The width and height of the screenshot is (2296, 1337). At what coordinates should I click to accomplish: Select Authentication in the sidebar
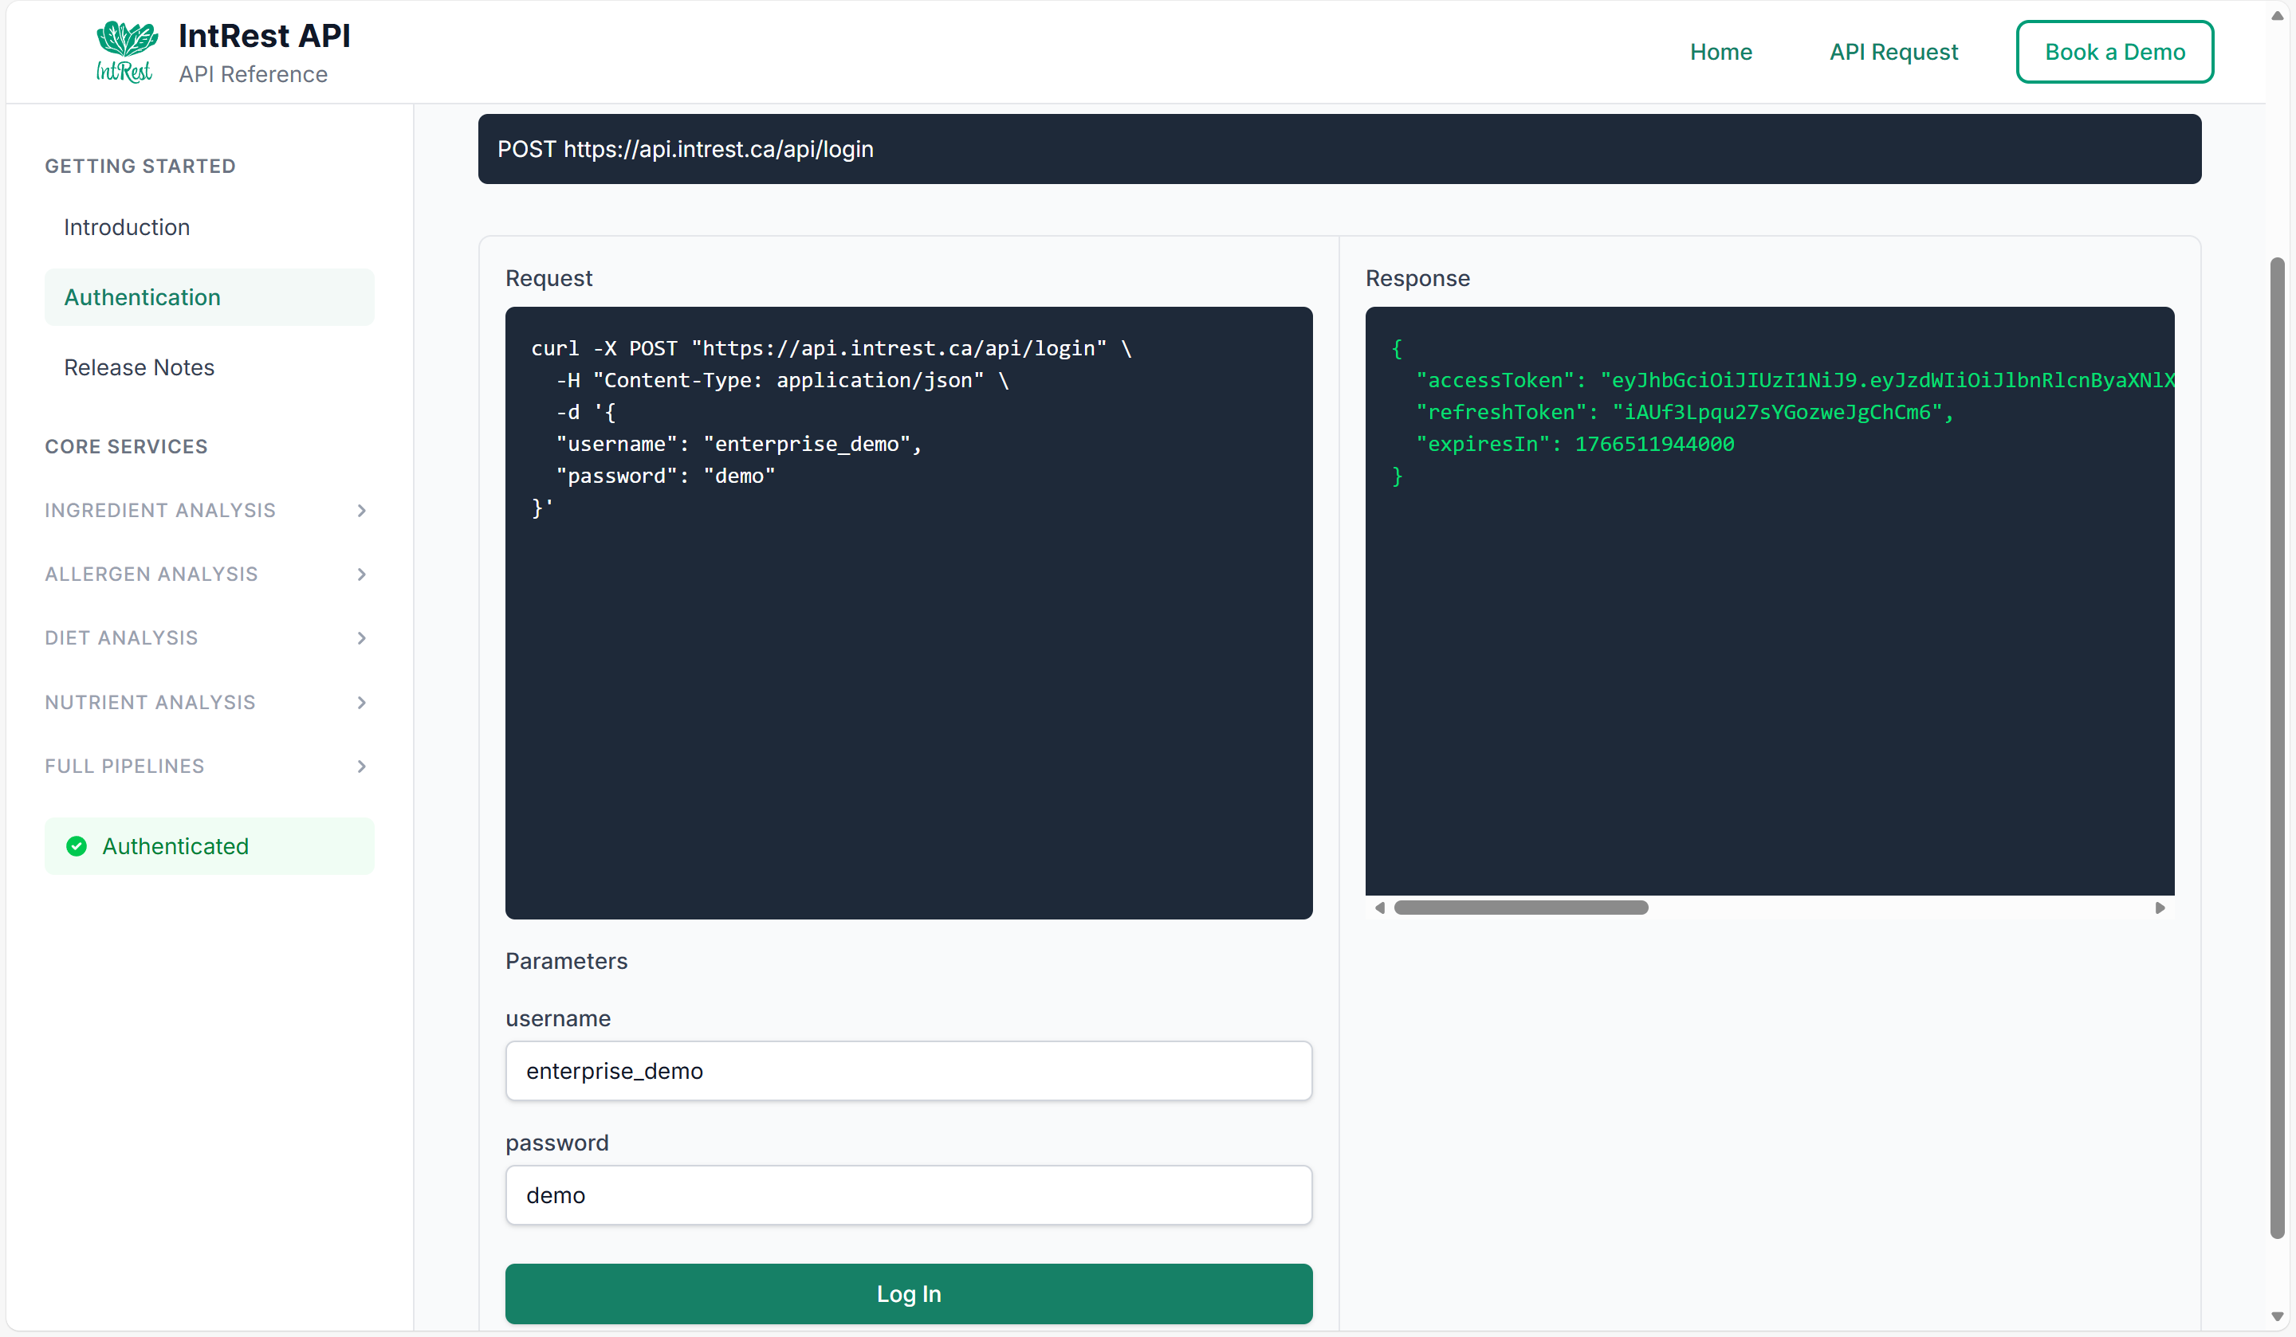tap(142, 297)
